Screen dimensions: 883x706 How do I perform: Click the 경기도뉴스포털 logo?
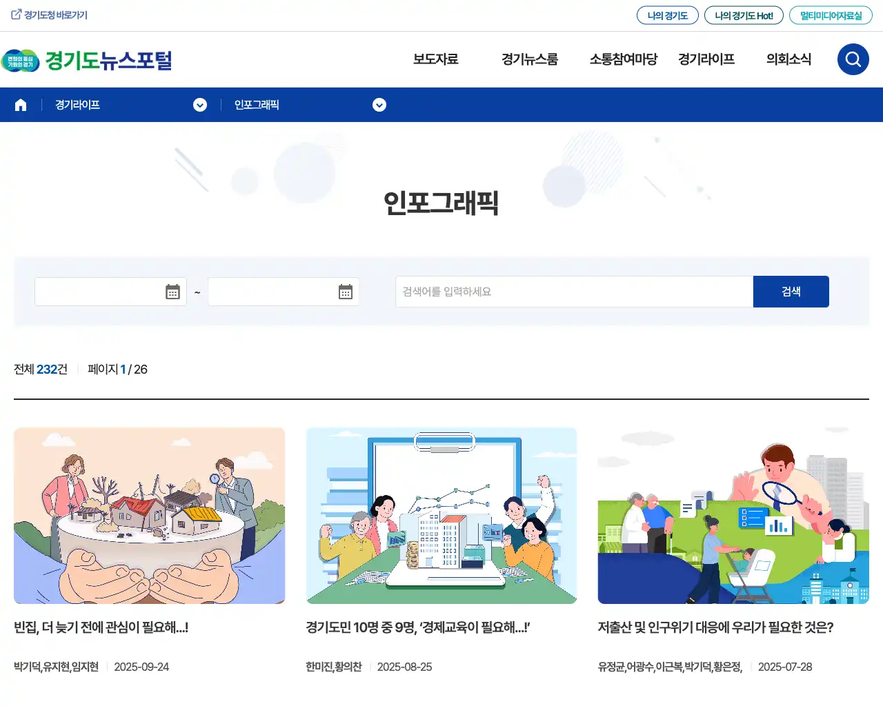pyautogui.click(x=87, y=61)
